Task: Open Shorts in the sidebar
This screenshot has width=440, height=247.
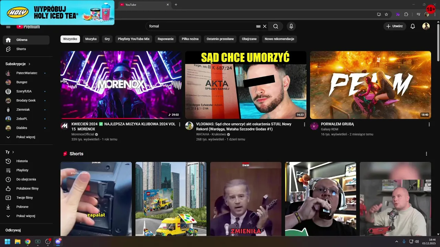Action: (x=26, y=49)
